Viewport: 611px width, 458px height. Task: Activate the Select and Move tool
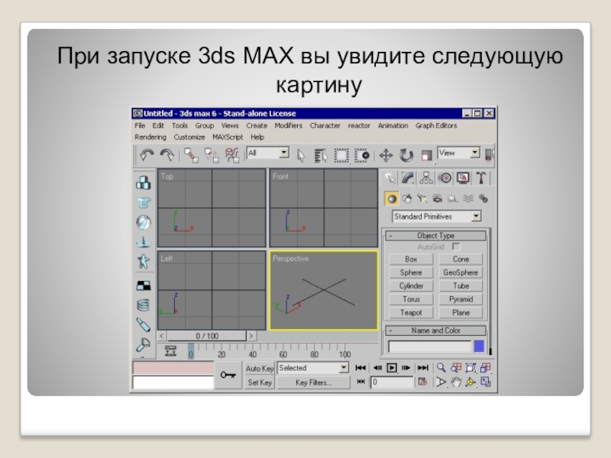click(386, 156)
